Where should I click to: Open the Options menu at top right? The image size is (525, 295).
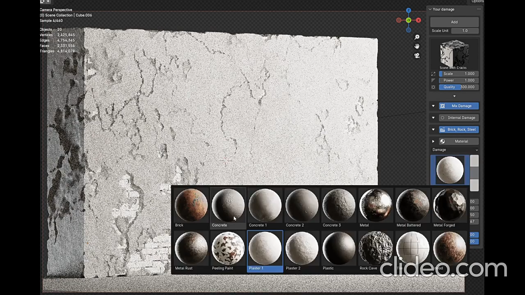coord(477,2)
